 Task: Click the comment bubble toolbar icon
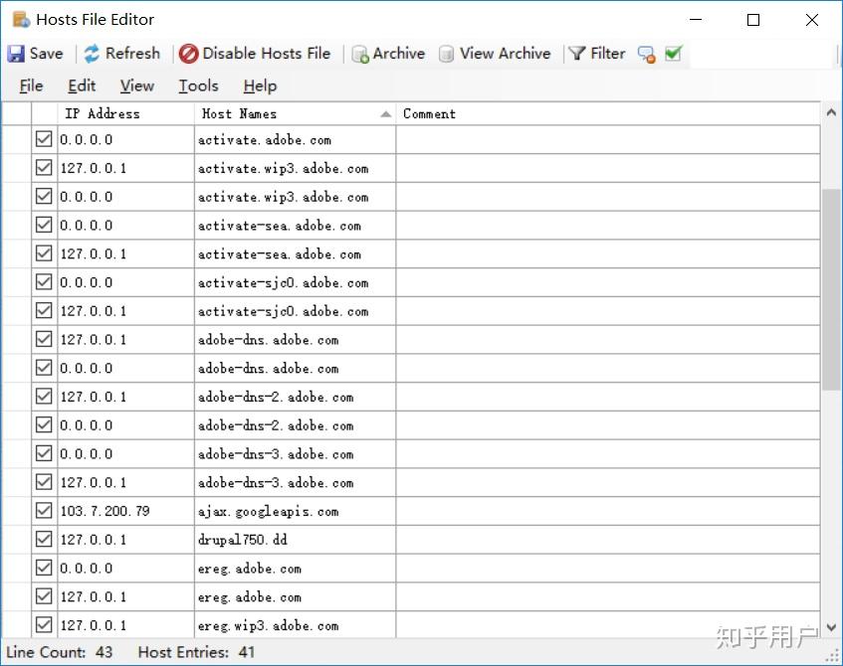646,55
